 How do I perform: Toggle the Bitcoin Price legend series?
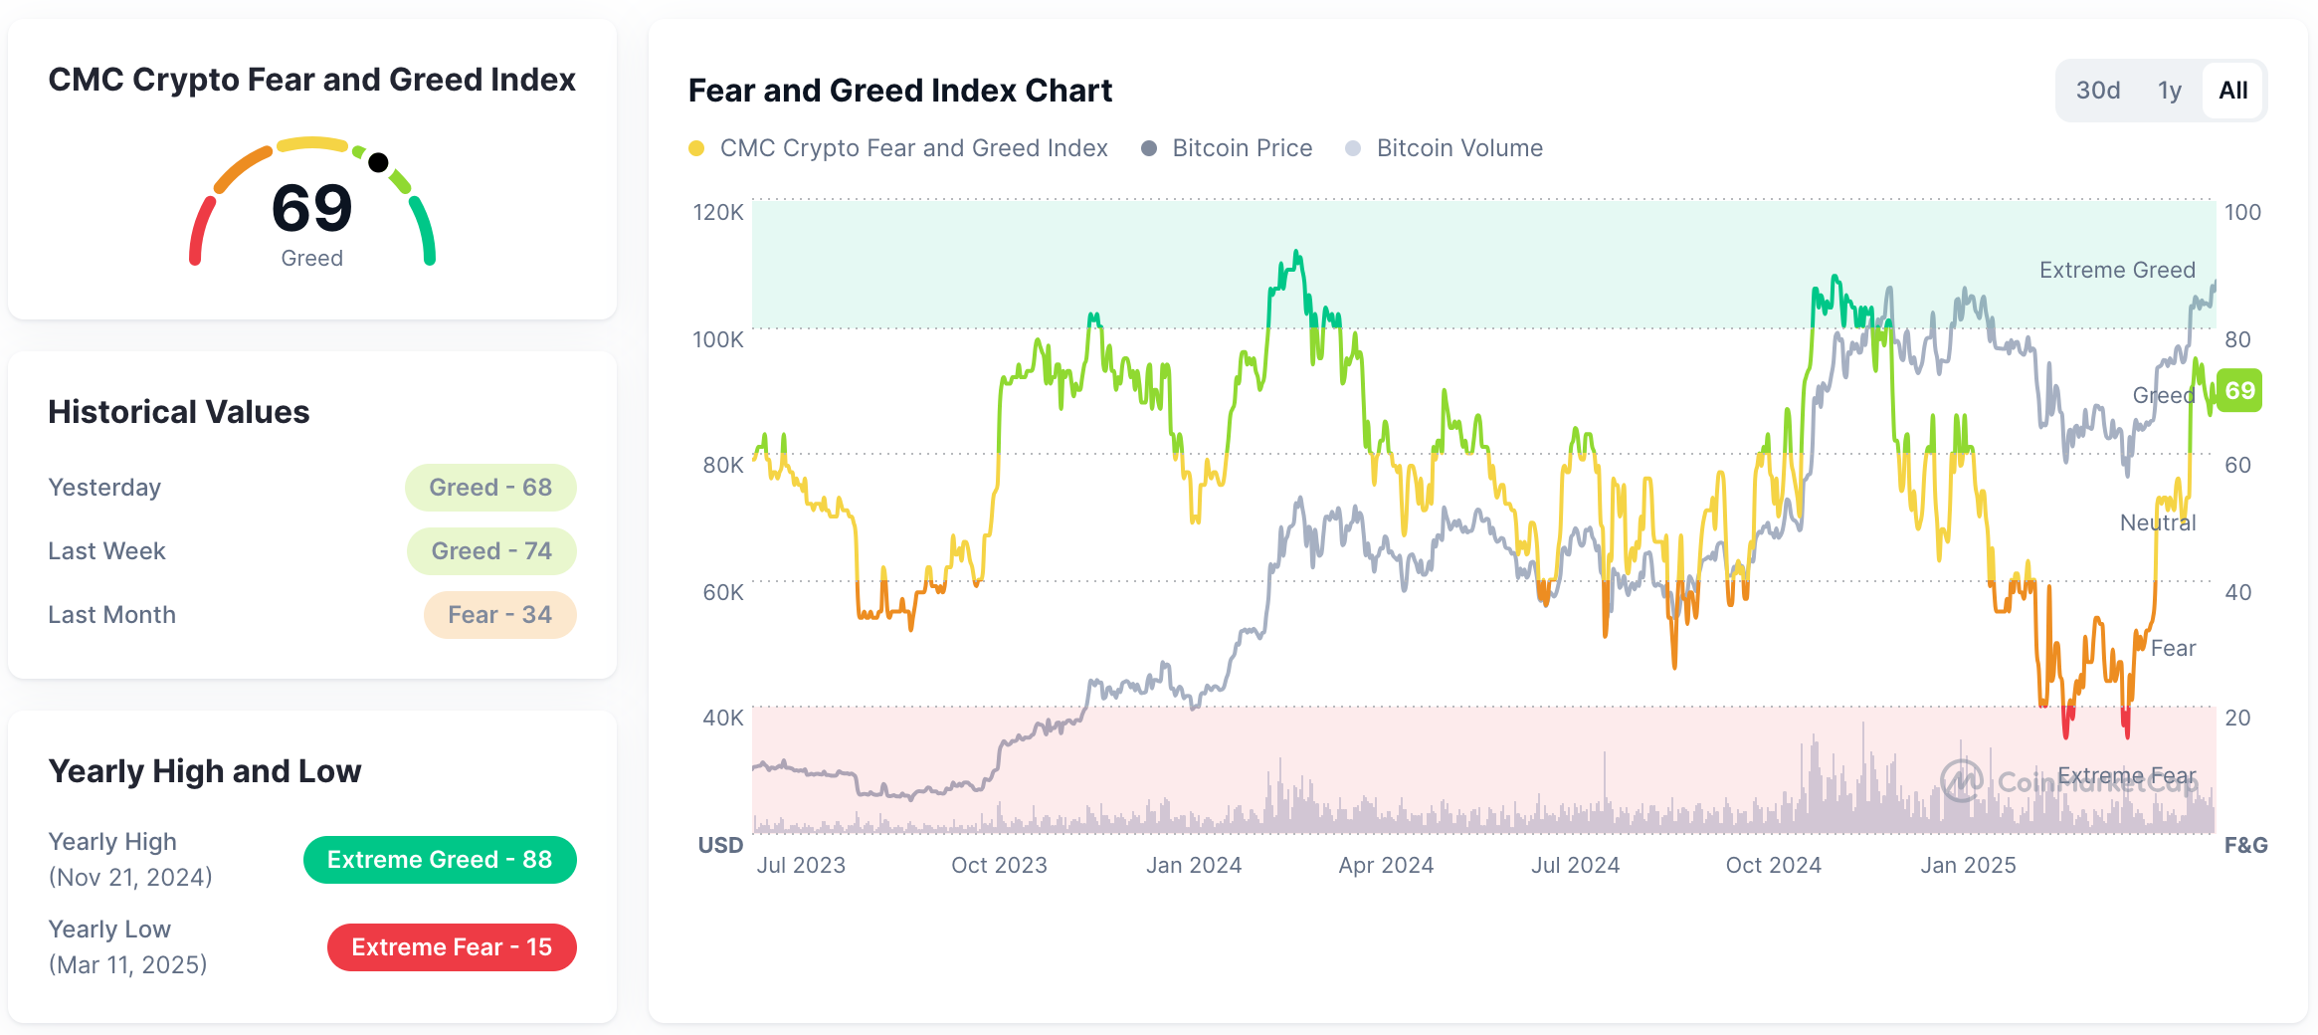(1227, 148)
